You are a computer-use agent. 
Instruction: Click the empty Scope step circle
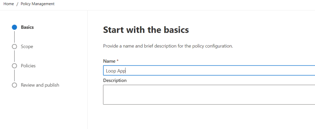pos(14,47)
